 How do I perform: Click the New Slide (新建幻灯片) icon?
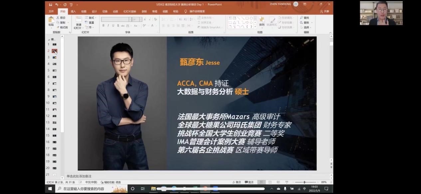click(x=78, y=21)
